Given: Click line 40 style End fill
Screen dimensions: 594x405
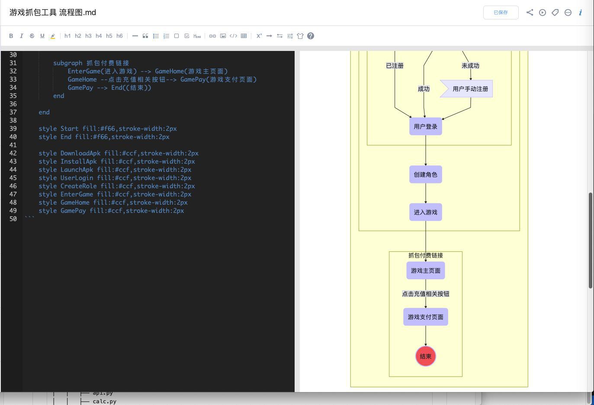Looking at the screenshot, I should point(104,137).
